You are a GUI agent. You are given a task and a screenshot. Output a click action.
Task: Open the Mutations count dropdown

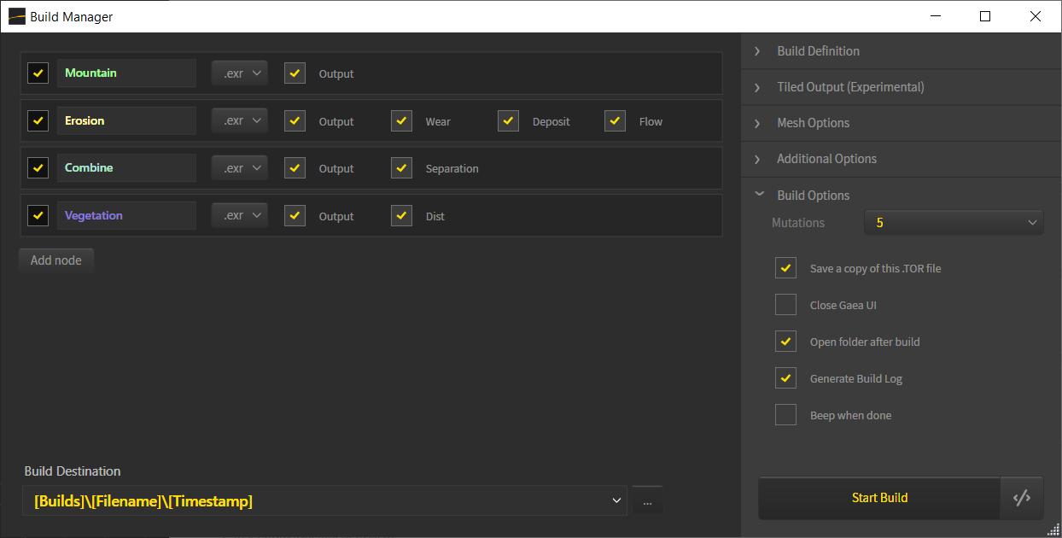[953, 223]
